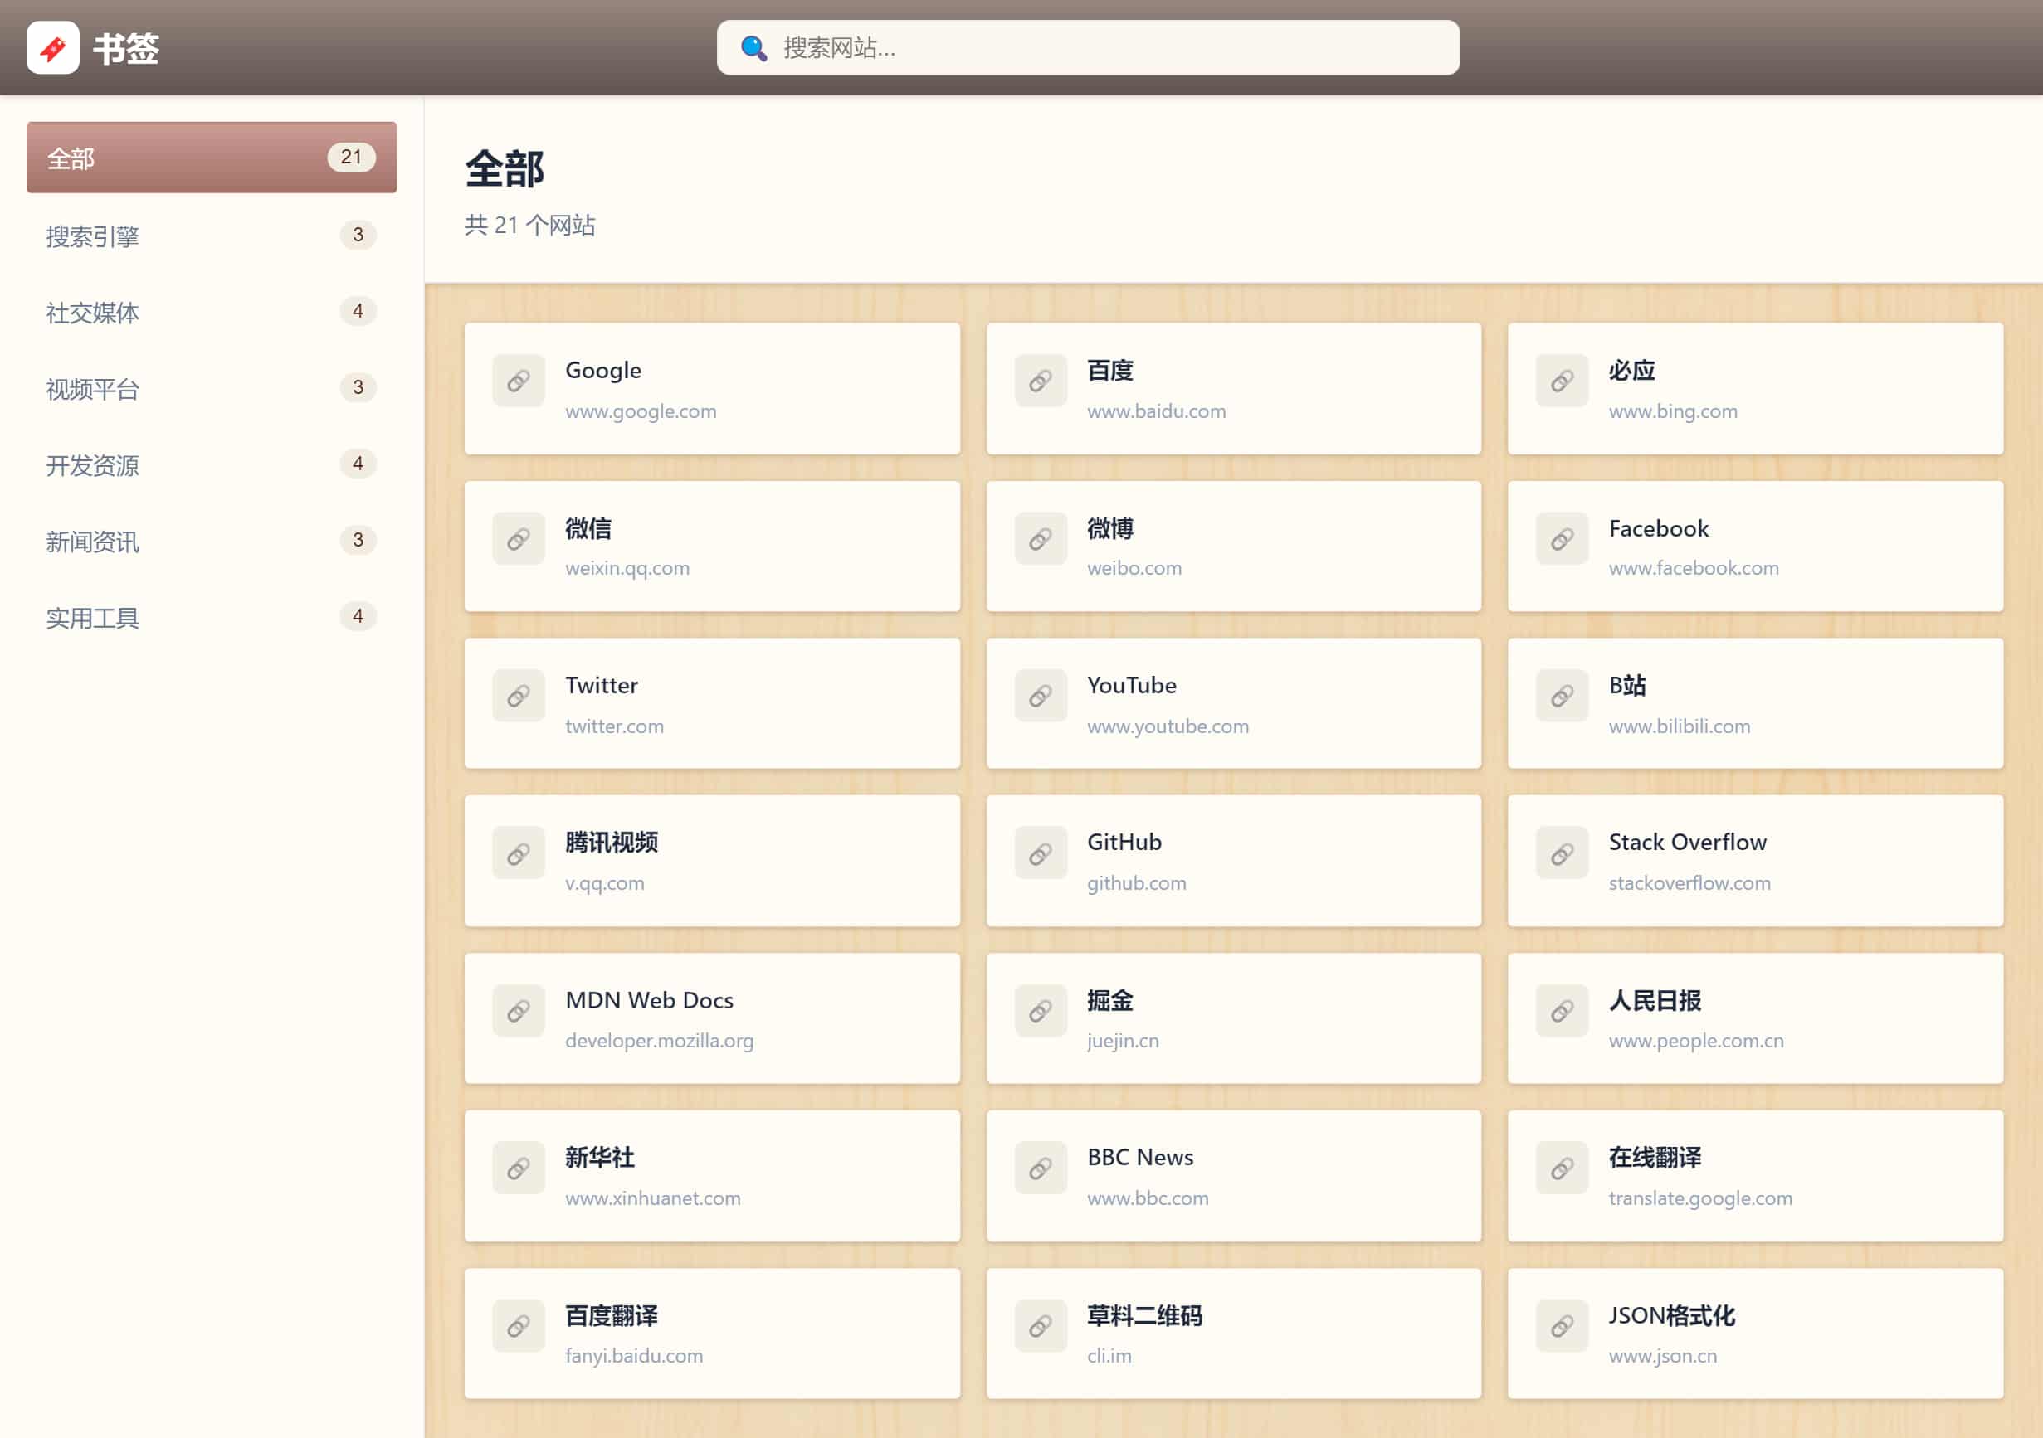The height and width of the screenshot is (1438, 2043).
Task: Show the 实用工具 category
Action: point(212,617)
